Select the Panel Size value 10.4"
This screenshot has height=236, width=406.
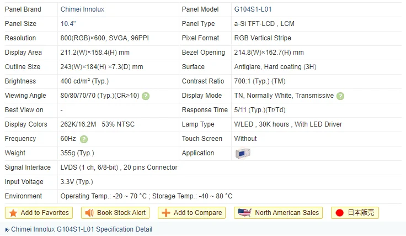[x=68, y=24]
